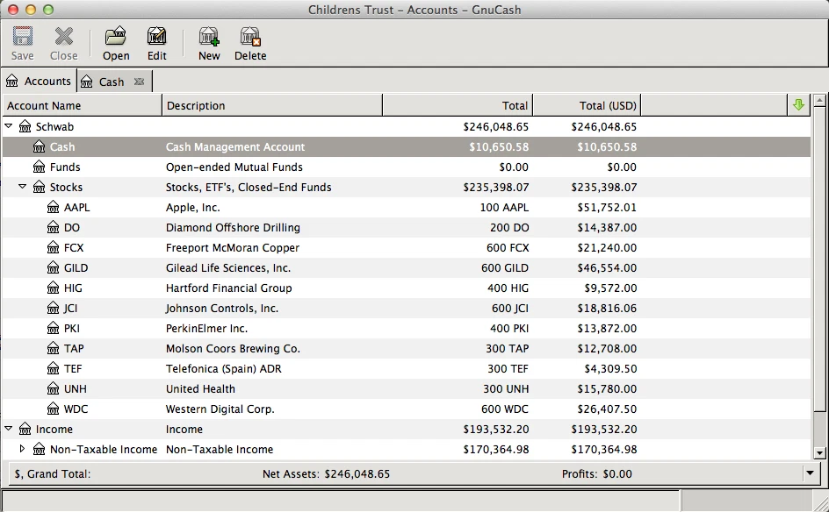Collapse the Stocks account subtree
The image size is (829, 512).
click(x=24, y=187)
